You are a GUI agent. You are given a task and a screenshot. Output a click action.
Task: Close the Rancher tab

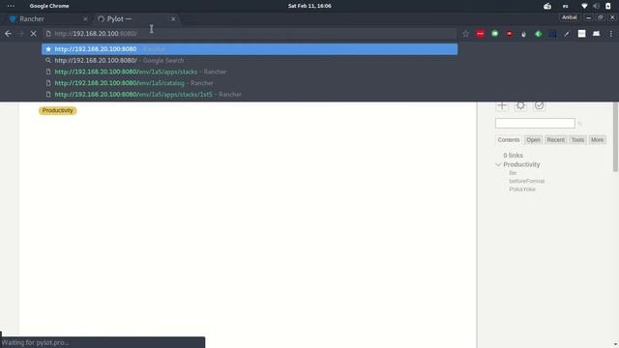pos(85,19)
